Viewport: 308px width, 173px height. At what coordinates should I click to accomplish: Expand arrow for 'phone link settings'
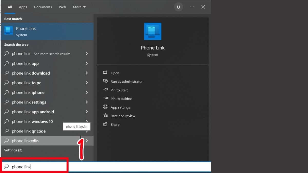tap(87, 102)
